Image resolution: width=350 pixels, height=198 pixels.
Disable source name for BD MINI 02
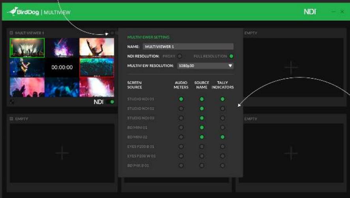click(202, 137)
